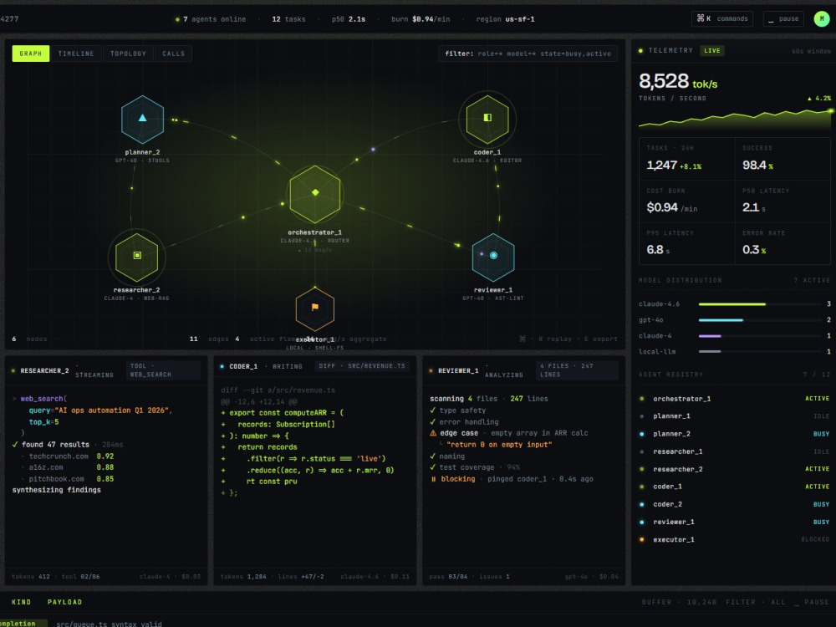This screenshot has width=836, height=627.
Task: Switch to the TIMELINE tab
Action: (x=76, y=54)
